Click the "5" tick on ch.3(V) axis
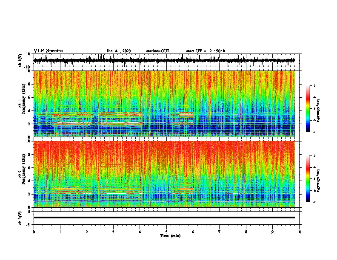337x260 pixels. [29, 212]
